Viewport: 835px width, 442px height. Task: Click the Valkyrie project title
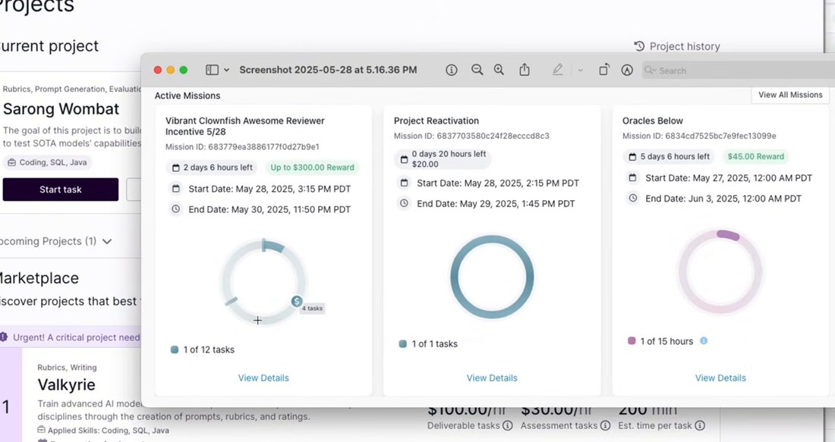click(x=67, y=384)
